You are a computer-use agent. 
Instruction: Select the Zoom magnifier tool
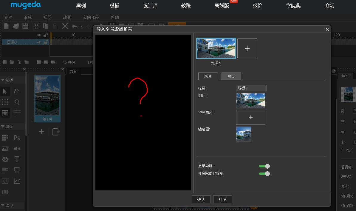(x=17, y=102)
